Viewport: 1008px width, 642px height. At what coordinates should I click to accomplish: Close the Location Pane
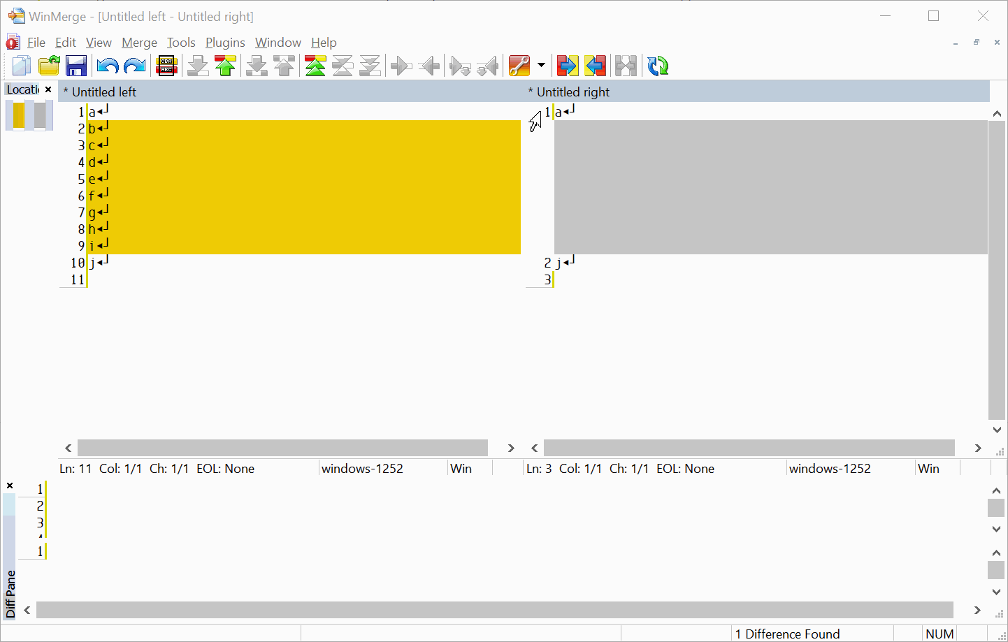pos(48,89)
